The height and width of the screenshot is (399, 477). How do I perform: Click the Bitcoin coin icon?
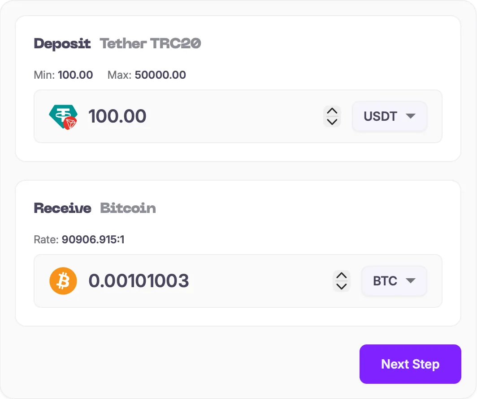click(x=63, y=280)
